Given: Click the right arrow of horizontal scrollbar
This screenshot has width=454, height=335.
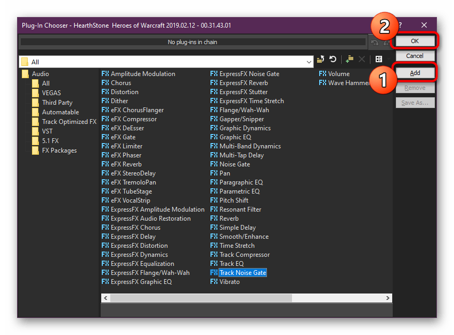Looking at the screenshot, I should 388,298.
